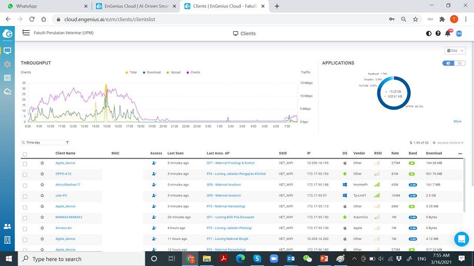Open the Day time range dropdown
Screen dimensions: 474x266
(x=455, y=51)
